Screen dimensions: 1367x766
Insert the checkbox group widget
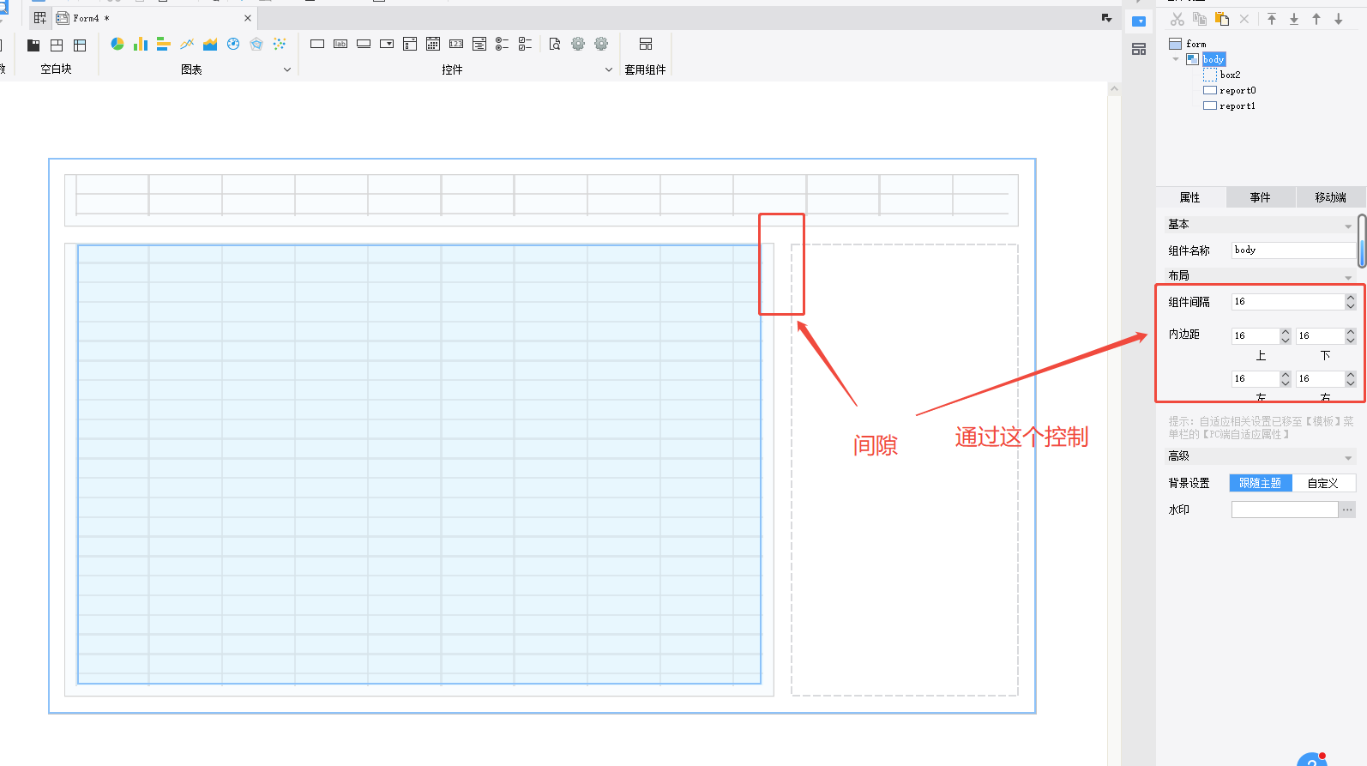pos(526,44)
